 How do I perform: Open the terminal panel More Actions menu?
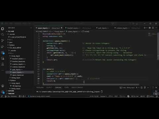pyautogui.click(x=148, y=88)
